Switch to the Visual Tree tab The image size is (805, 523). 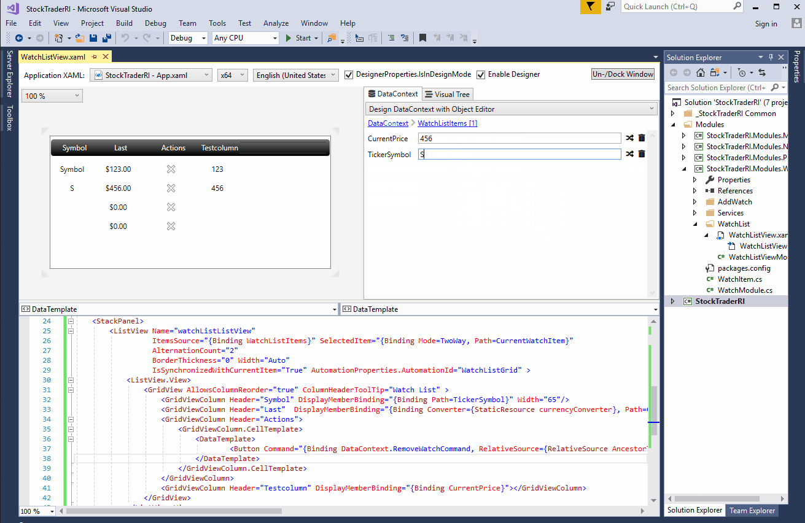[448, 94]
